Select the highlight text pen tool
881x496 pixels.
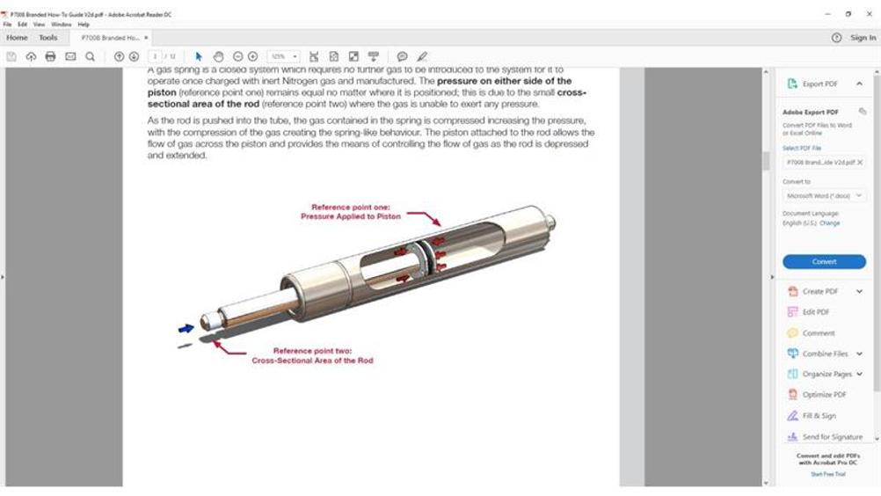[422, 57]
